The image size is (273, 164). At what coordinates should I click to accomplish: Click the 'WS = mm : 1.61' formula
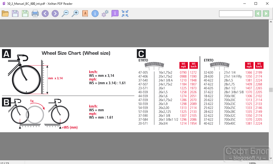[101, 117]
